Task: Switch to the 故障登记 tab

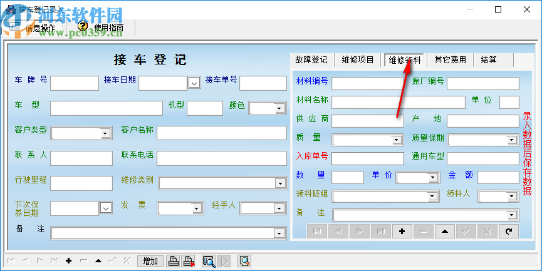Action: pos(311,59)
